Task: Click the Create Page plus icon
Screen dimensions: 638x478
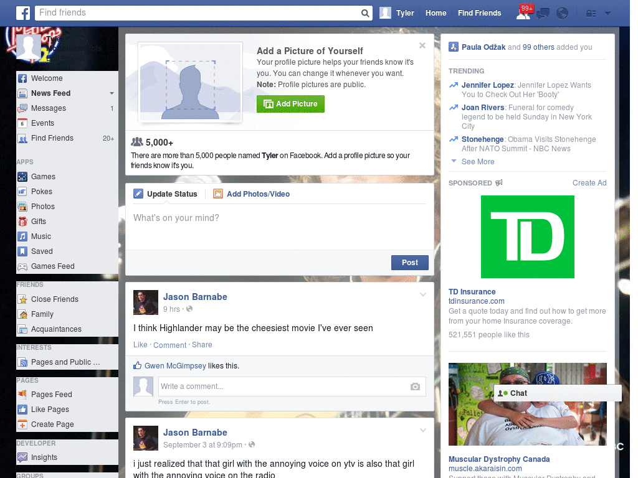Action: coord(22,424)
